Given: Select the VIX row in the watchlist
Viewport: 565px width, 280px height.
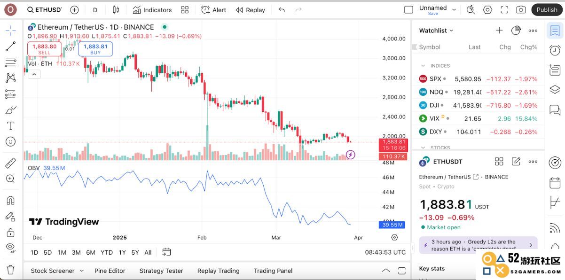Looking at the screenshot, I should (478, 118).
